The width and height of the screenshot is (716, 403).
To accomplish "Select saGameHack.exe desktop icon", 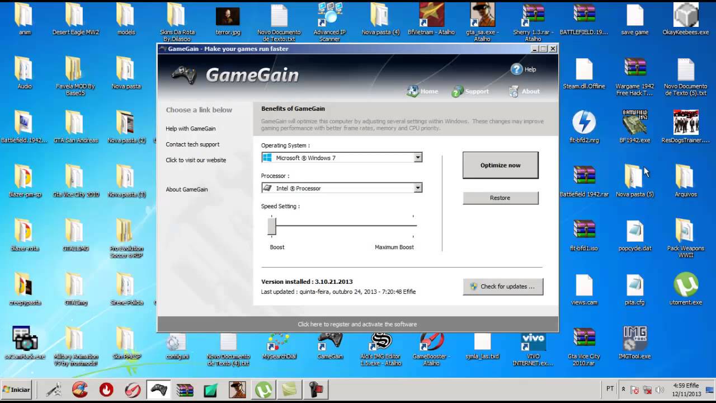I will pyautogui.click(x=25, y=343).
